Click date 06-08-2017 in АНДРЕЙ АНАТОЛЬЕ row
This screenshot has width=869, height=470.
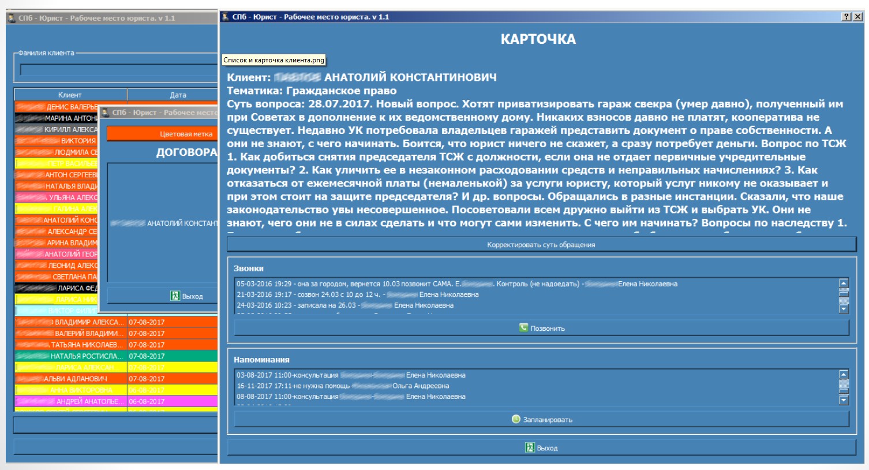[147, 401]
